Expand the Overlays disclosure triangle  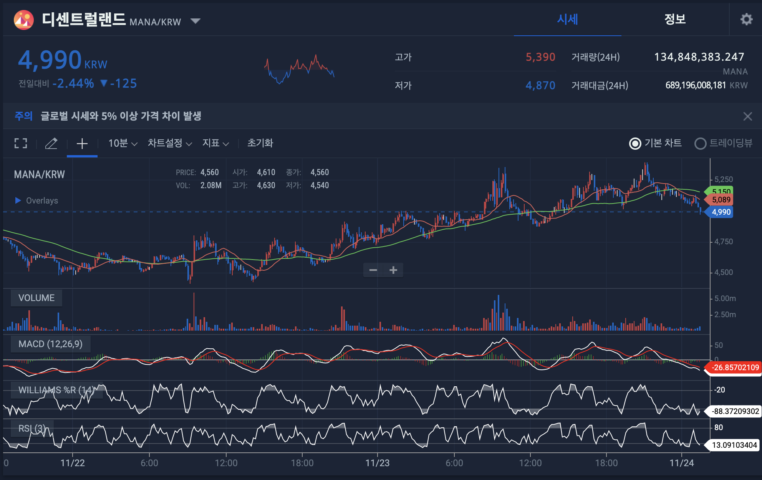pyautogui.click(x=18, y=200)
